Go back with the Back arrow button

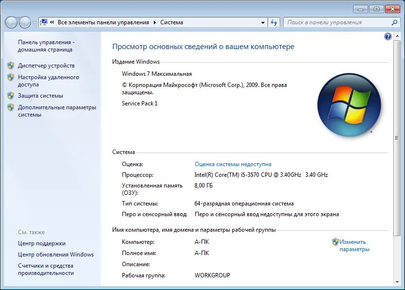(x=11, y=22)
